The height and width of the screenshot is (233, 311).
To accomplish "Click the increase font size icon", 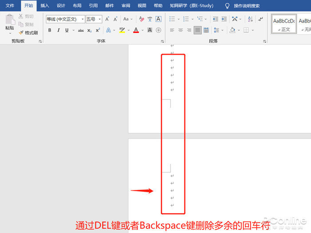I will tap(108, 19).
